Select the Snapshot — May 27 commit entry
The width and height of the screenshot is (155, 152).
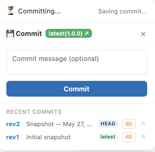59,124
